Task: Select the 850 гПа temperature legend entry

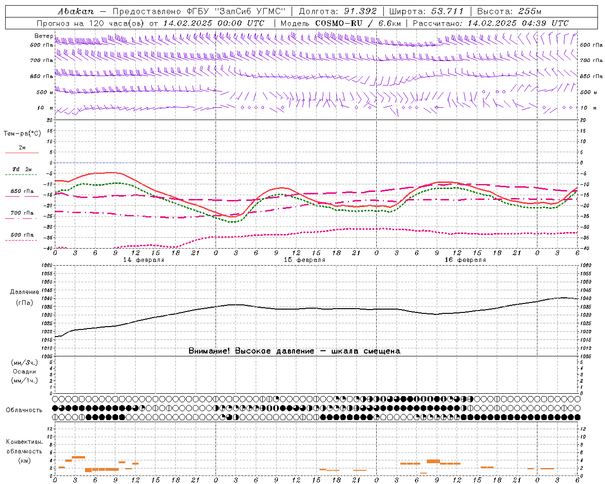Action: (22, 191)
